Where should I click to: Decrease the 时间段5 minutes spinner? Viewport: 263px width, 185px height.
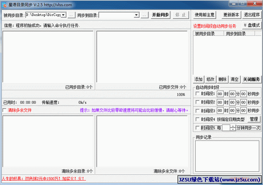(233, 129)
